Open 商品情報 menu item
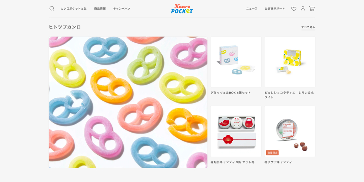 [x=100, y=9]
